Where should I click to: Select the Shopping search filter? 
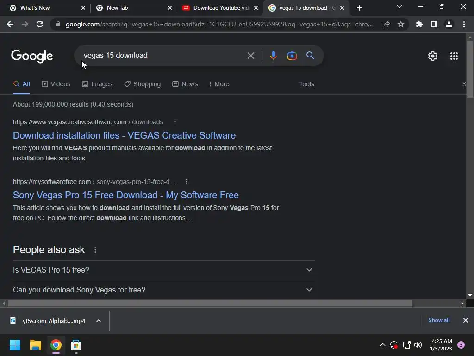[x=143, y=84]
